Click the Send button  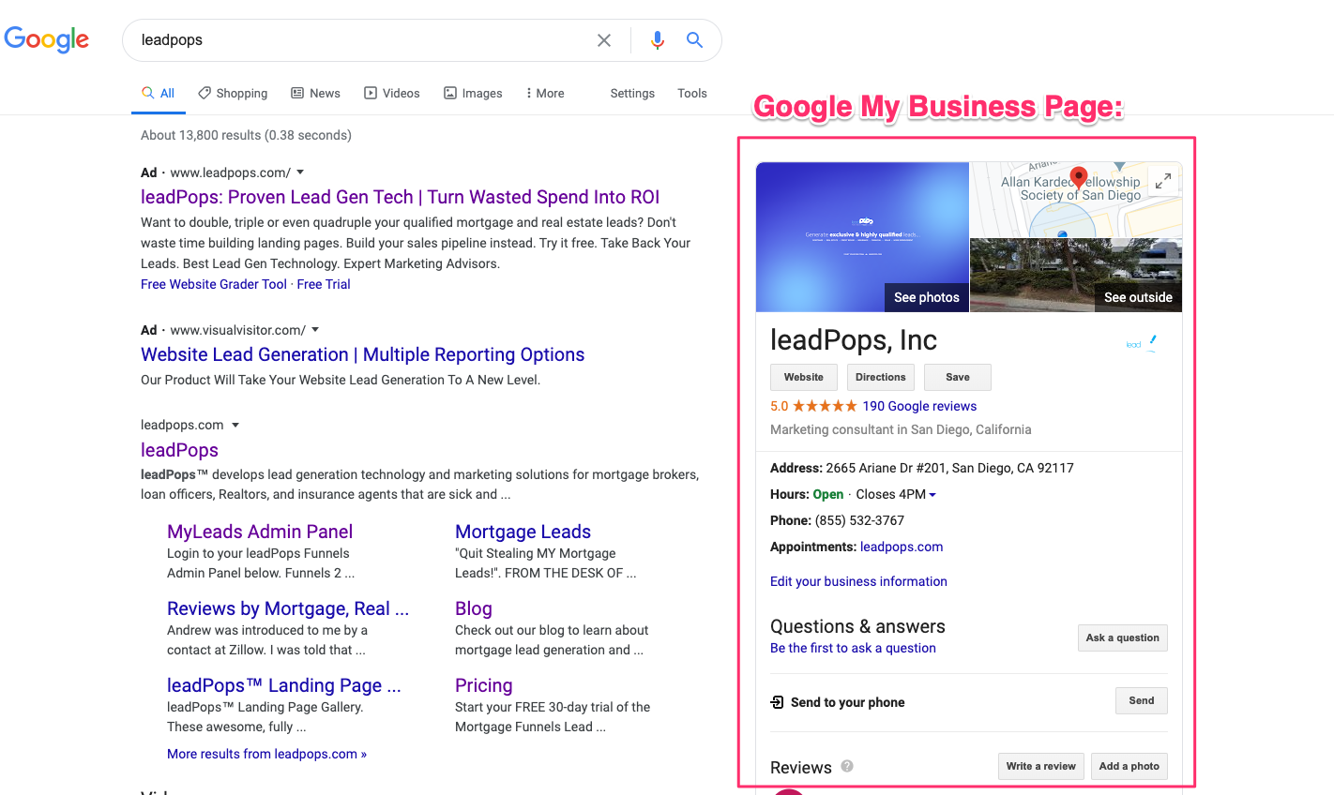pos(1142,700)
